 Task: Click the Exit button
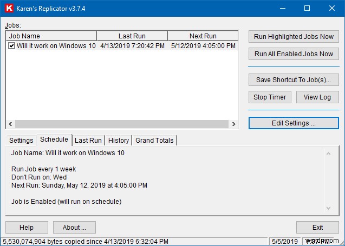point(317,227)
